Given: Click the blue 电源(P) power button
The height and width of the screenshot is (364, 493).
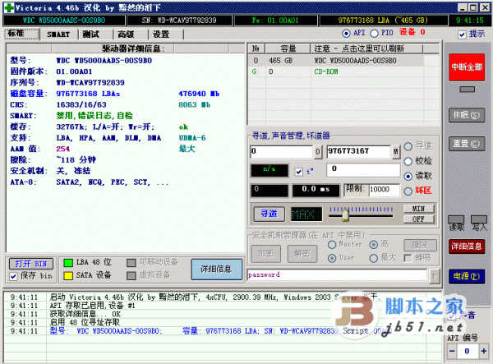Looking at the screenshot, I should click(x=467, y=277).
